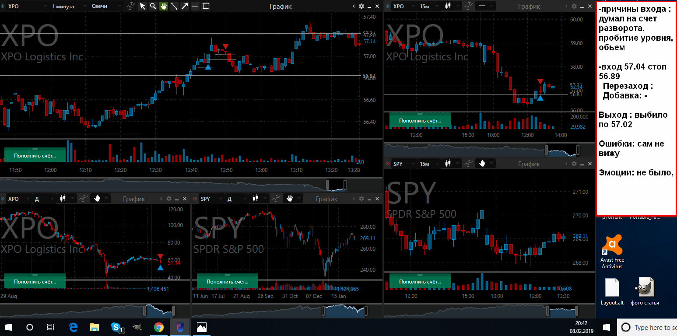The width and height of the screenshot is (677, 336).
Task: Click Пополнить счёт in 15m SPY chart
Action: [420, 282]
